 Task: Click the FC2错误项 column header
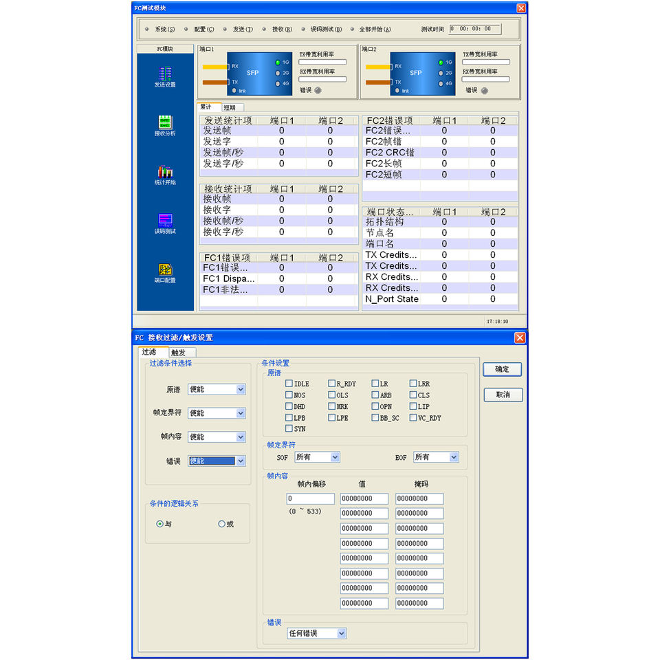point(391,120)
